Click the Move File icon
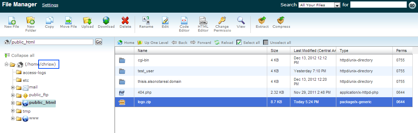 coord(68,20)
